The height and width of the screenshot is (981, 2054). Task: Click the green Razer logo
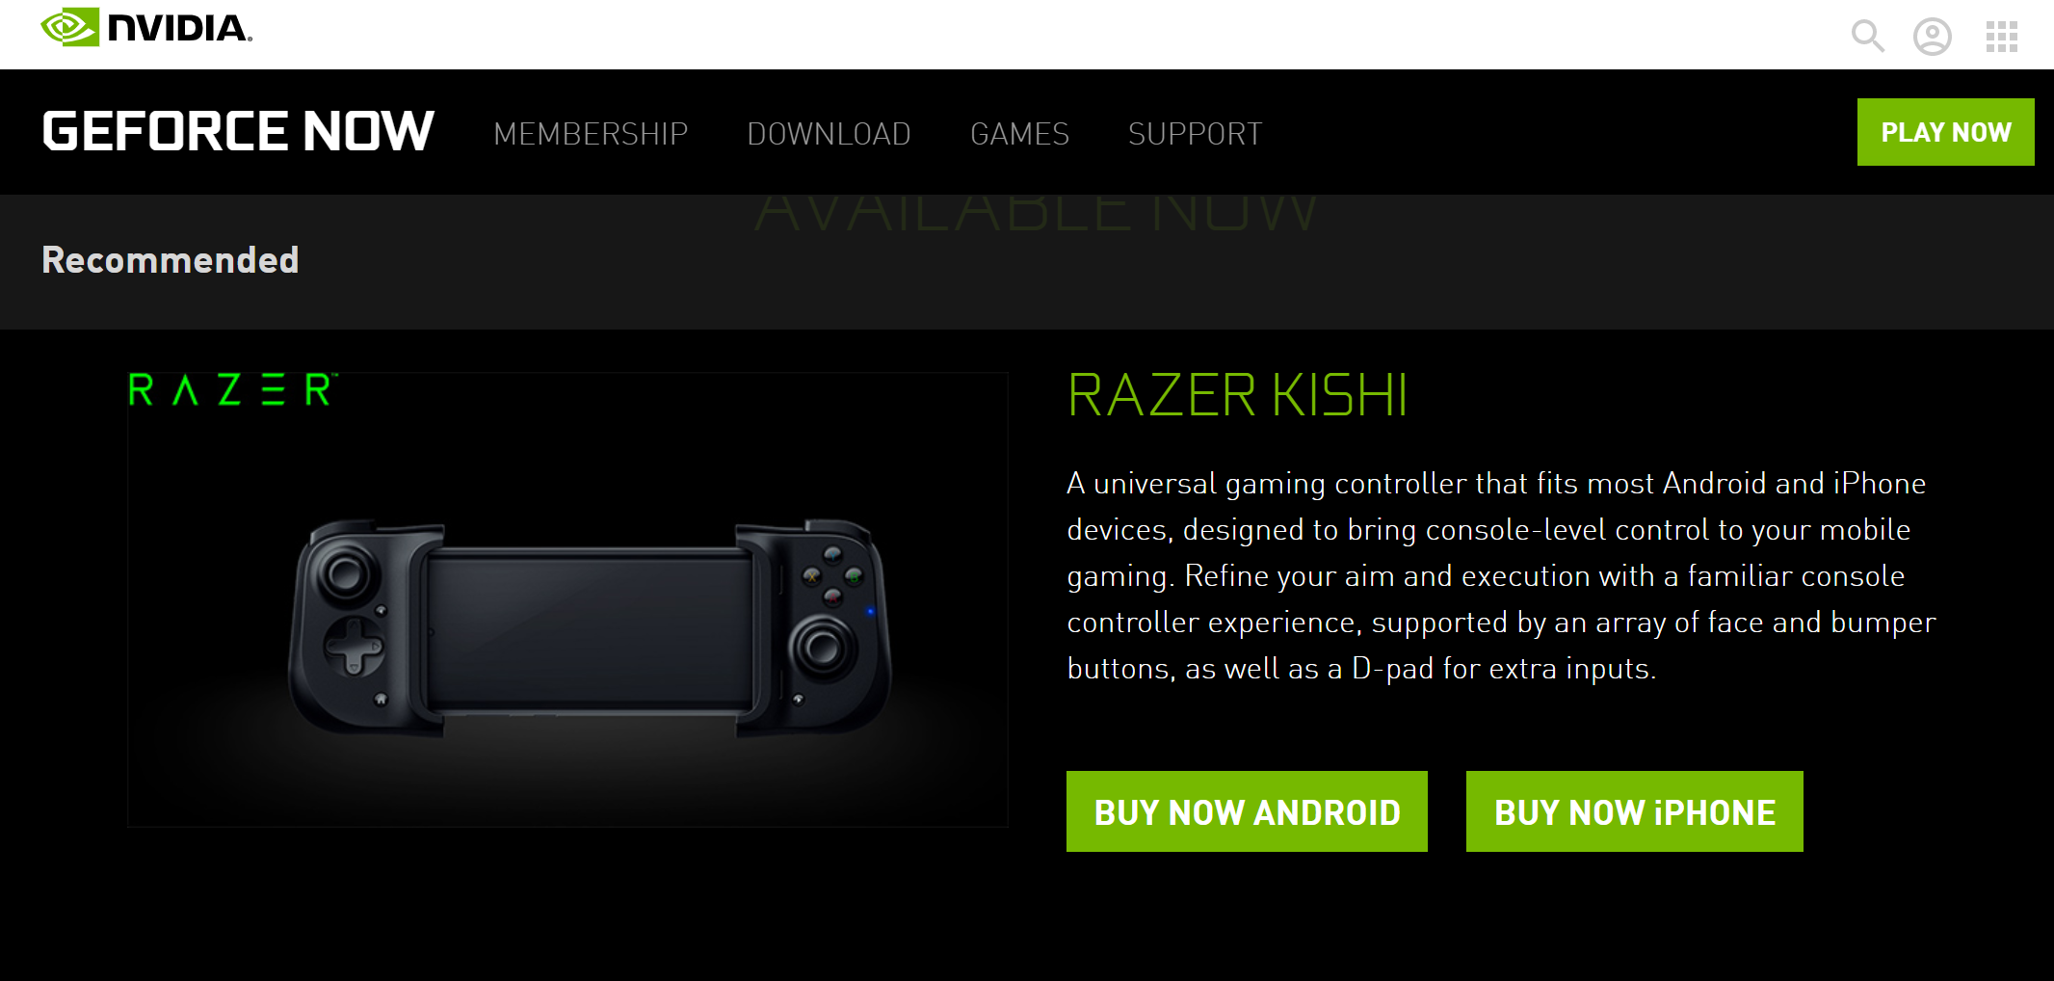(x=232, y=390)
